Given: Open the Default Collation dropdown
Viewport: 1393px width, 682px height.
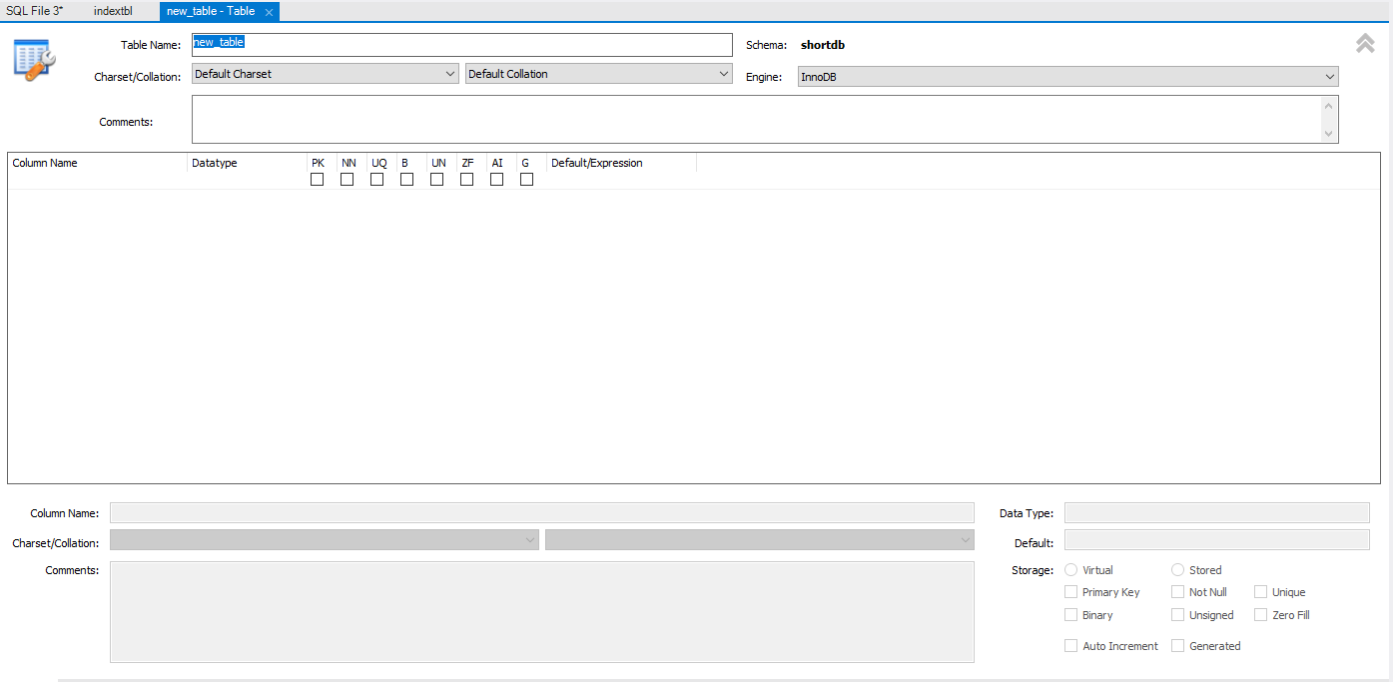Looking at the screenshot, I should coord(599,74).
